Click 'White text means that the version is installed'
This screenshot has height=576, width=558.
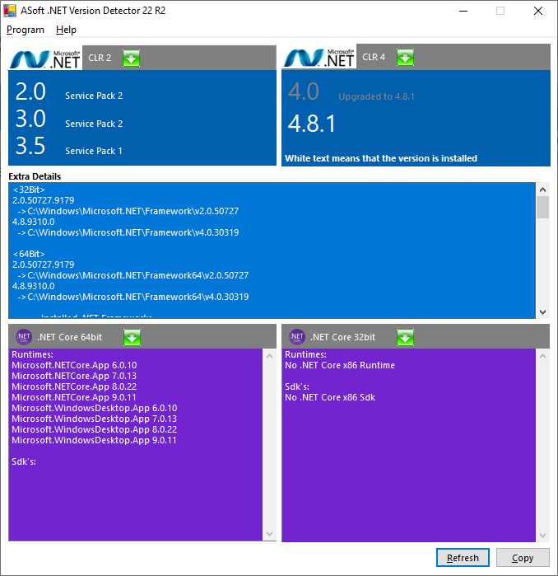(x=381, y=158)
